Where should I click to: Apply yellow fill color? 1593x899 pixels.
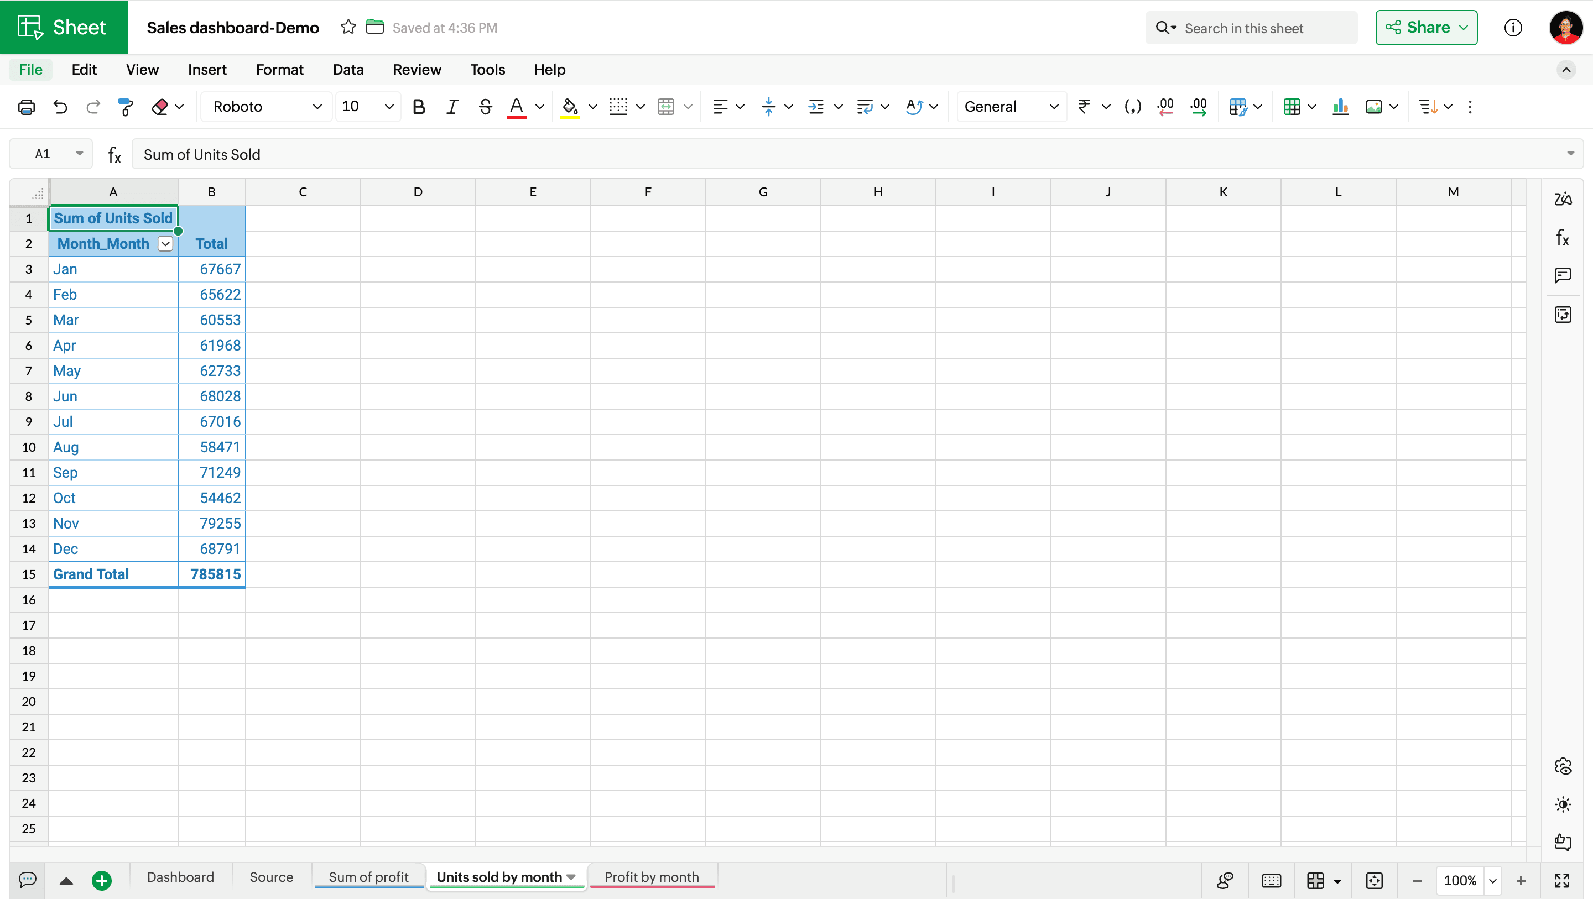point(570,107)
